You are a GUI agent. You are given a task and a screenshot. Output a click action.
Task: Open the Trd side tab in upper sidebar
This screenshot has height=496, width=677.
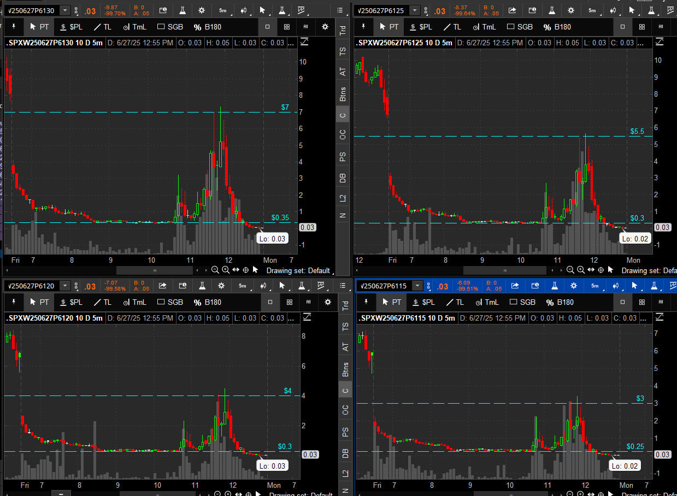point(343,31)
